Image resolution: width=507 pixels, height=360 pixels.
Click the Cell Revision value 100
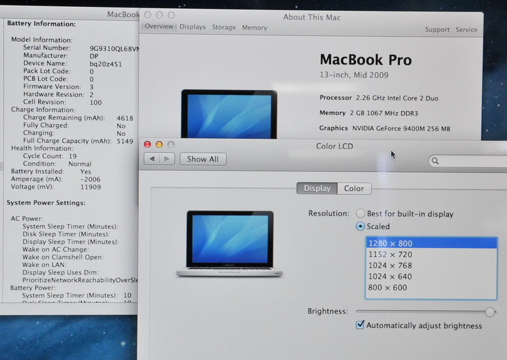(96, 102)
